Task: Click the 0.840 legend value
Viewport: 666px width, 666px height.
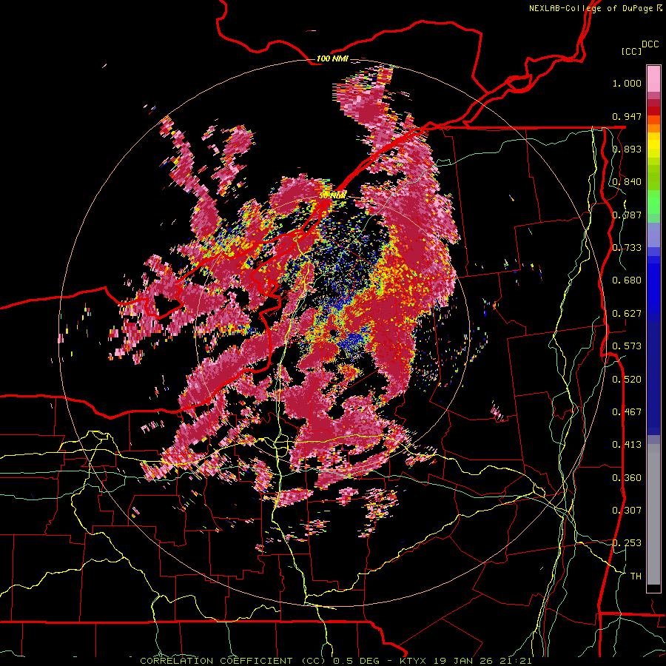Action: [x=627, y=182]
